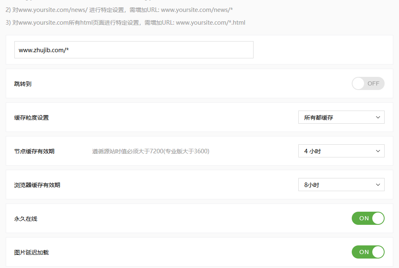Click the white knob on the 图片延迟加载 switch
This screenshot has height=268, width=399.
pos(378,252)
